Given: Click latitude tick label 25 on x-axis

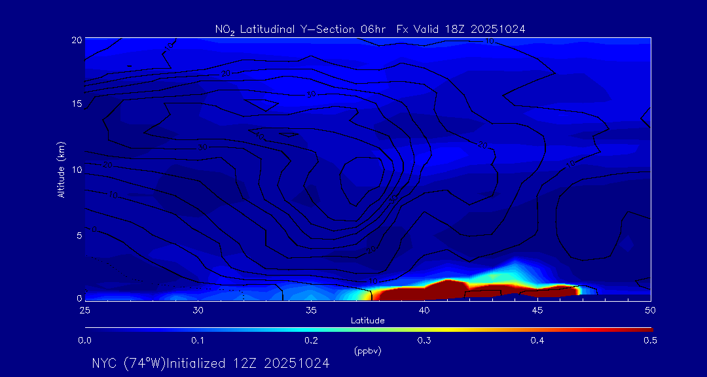Looking at the screenshot, I should tap(84, 310).
